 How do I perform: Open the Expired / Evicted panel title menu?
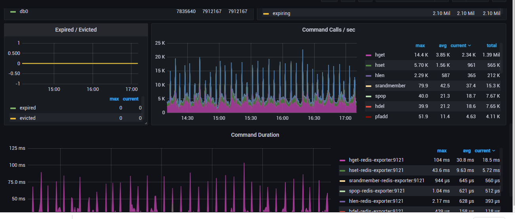point(76,30)
